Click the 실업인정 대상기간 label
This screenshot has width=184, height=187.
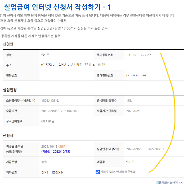pos(108,149)
